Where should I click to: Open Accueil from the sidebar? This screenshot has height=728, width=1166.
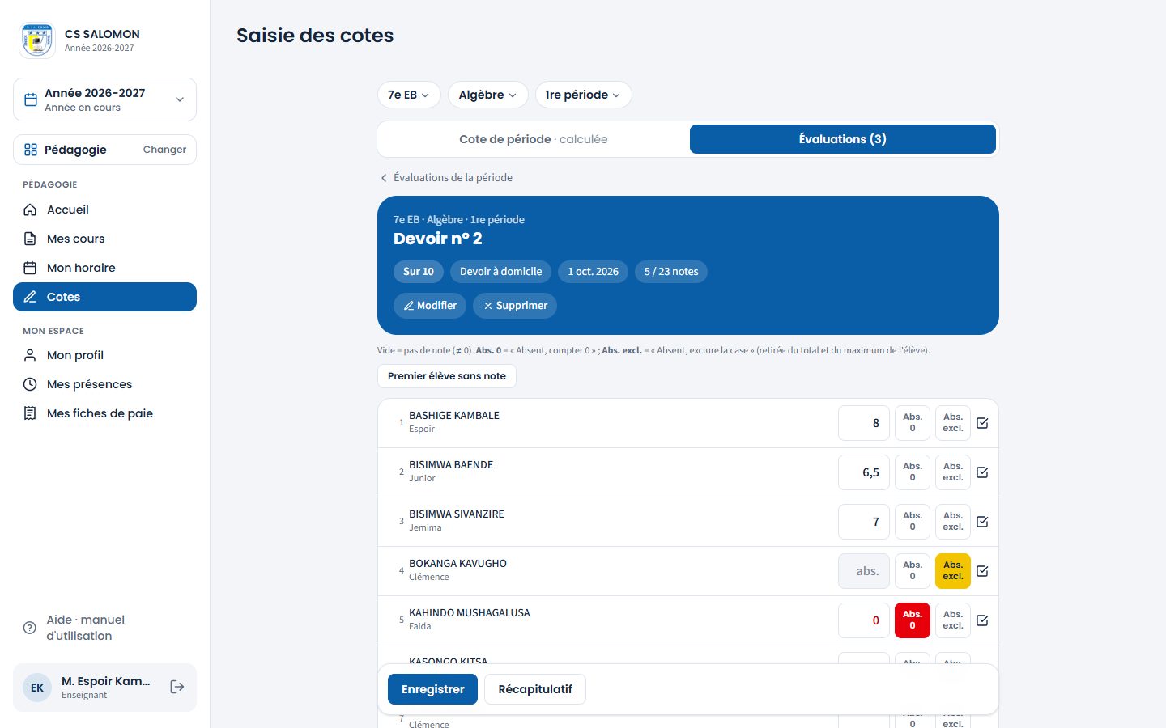click(x=104, y=210)
